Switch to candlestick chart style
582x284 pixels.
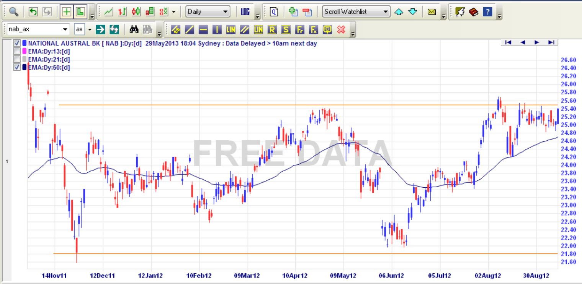[x=136, y=12]
